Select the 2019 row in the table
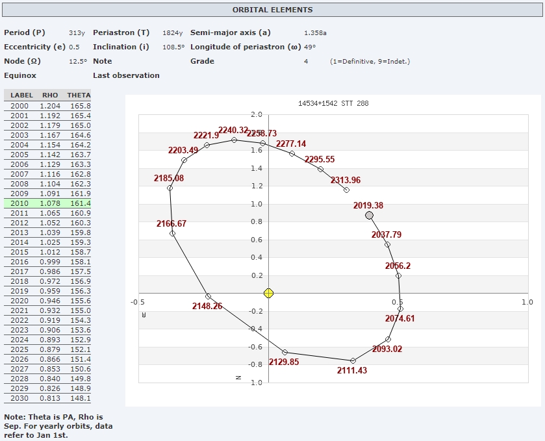 click(48, 291)
